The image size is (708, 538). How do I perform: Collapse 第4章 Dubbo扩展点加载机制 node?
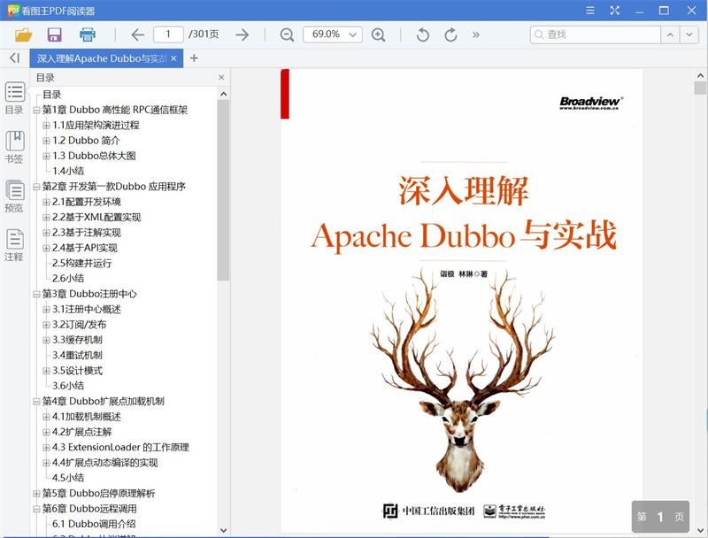(x=36, y=402)
